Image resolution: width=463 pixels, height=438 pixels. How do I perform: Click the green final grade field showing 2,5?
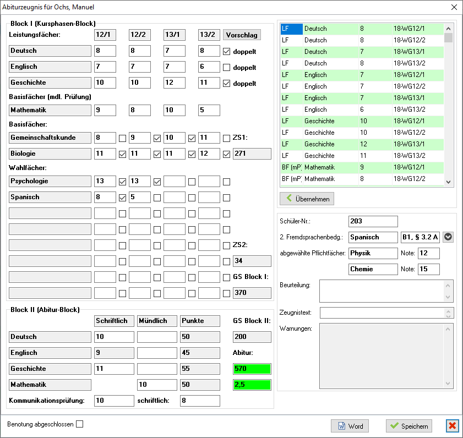click(252, 385)
